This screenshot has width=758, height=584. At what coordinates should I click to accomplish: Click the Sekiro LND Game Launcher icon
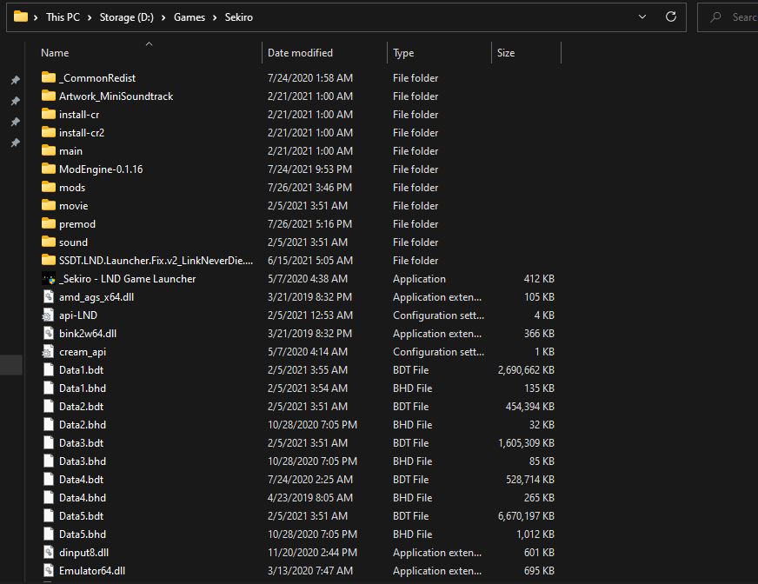49,279
